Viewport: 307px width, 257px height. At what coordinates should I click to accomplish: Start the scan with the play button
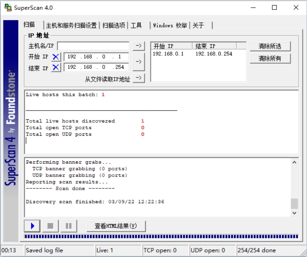pyautogui.click(x=32, y=226)
